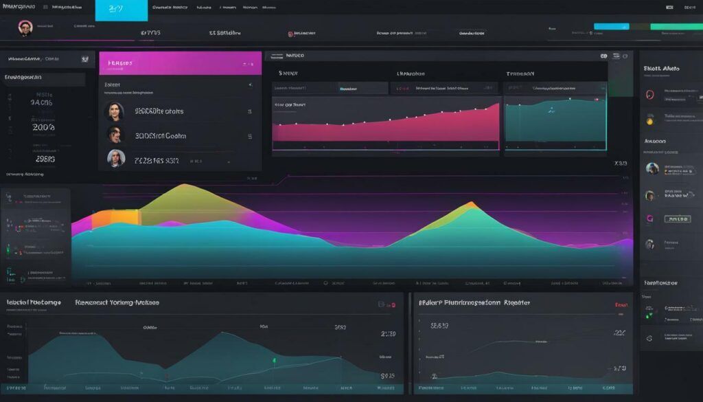Click the outlined button in the right sidebar alert

tap(678, 219)
